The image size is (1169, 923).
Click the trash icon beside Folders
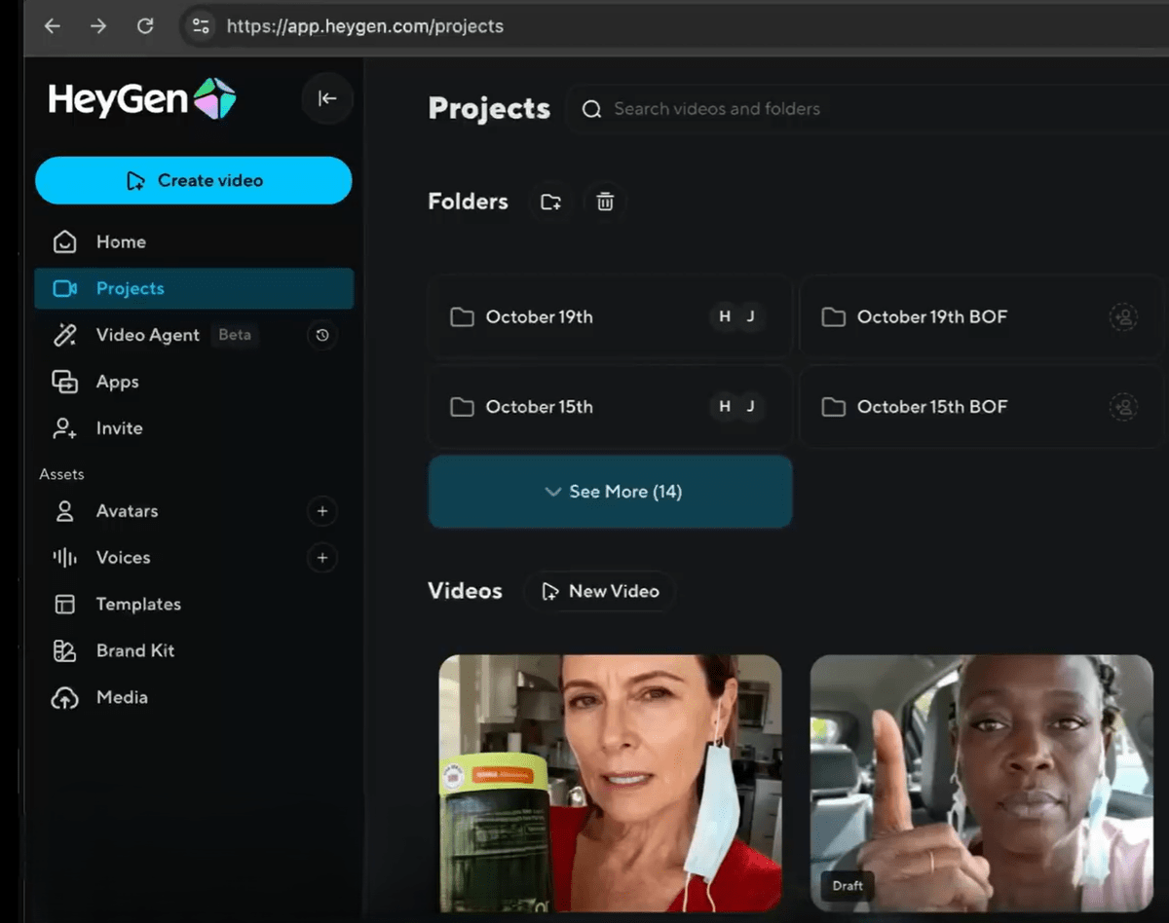[x=605, y=203]
